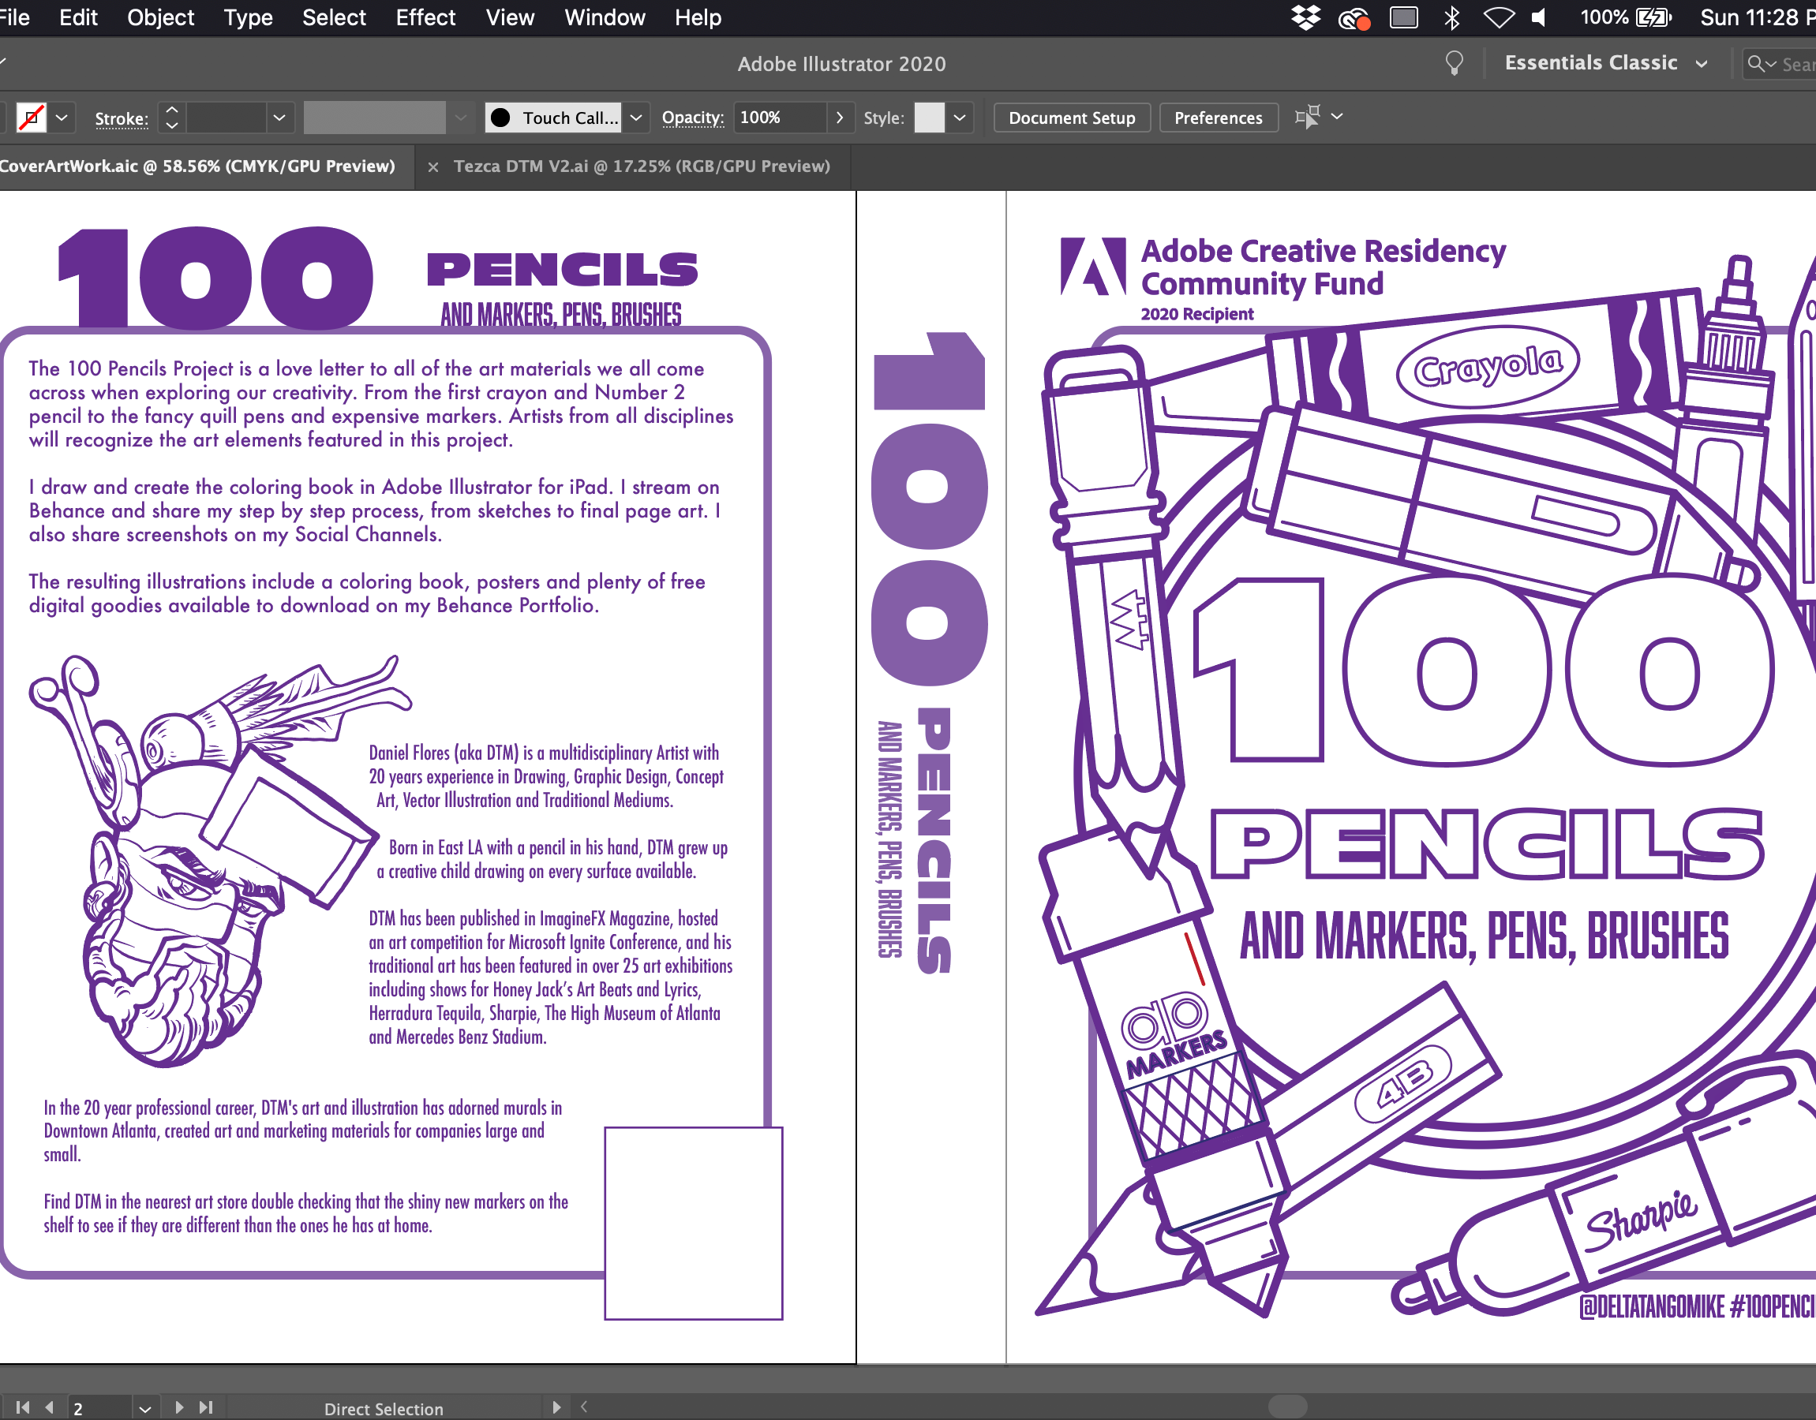The image size is (1816, 1420).
Task: Click the empty barcode rectangle on artboard
Action: [693, 1222]
